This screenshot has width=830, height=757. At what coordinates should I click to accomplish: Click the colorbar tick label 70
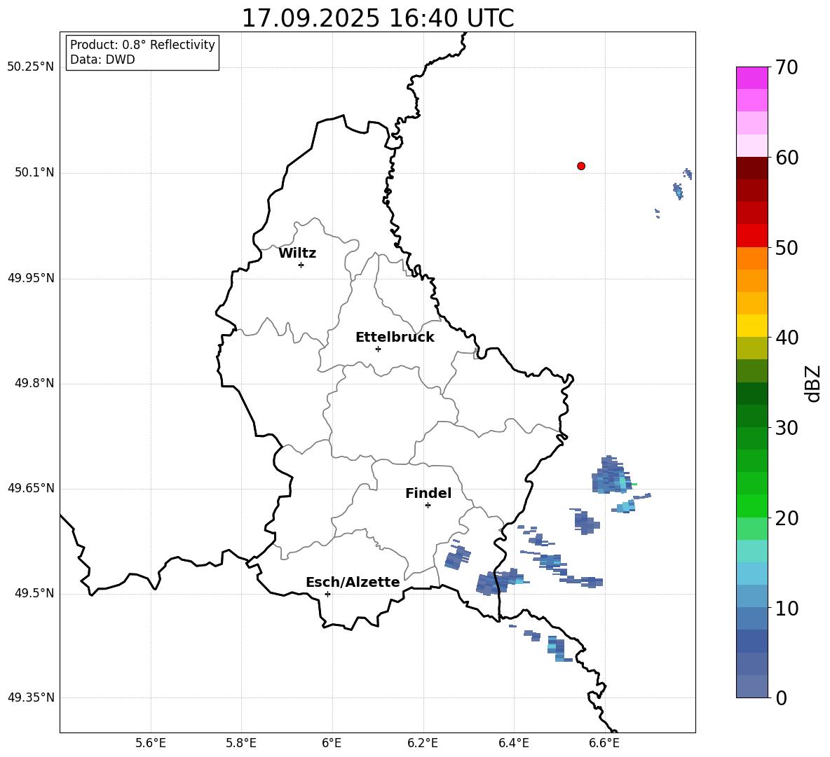click(x=787, y=68)
